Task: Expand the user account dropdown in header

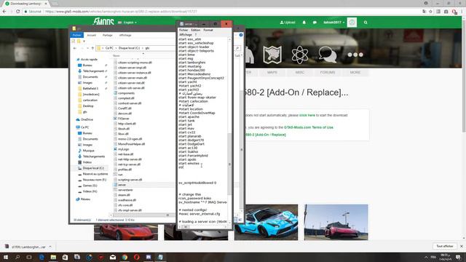Action: coord(334,23)
